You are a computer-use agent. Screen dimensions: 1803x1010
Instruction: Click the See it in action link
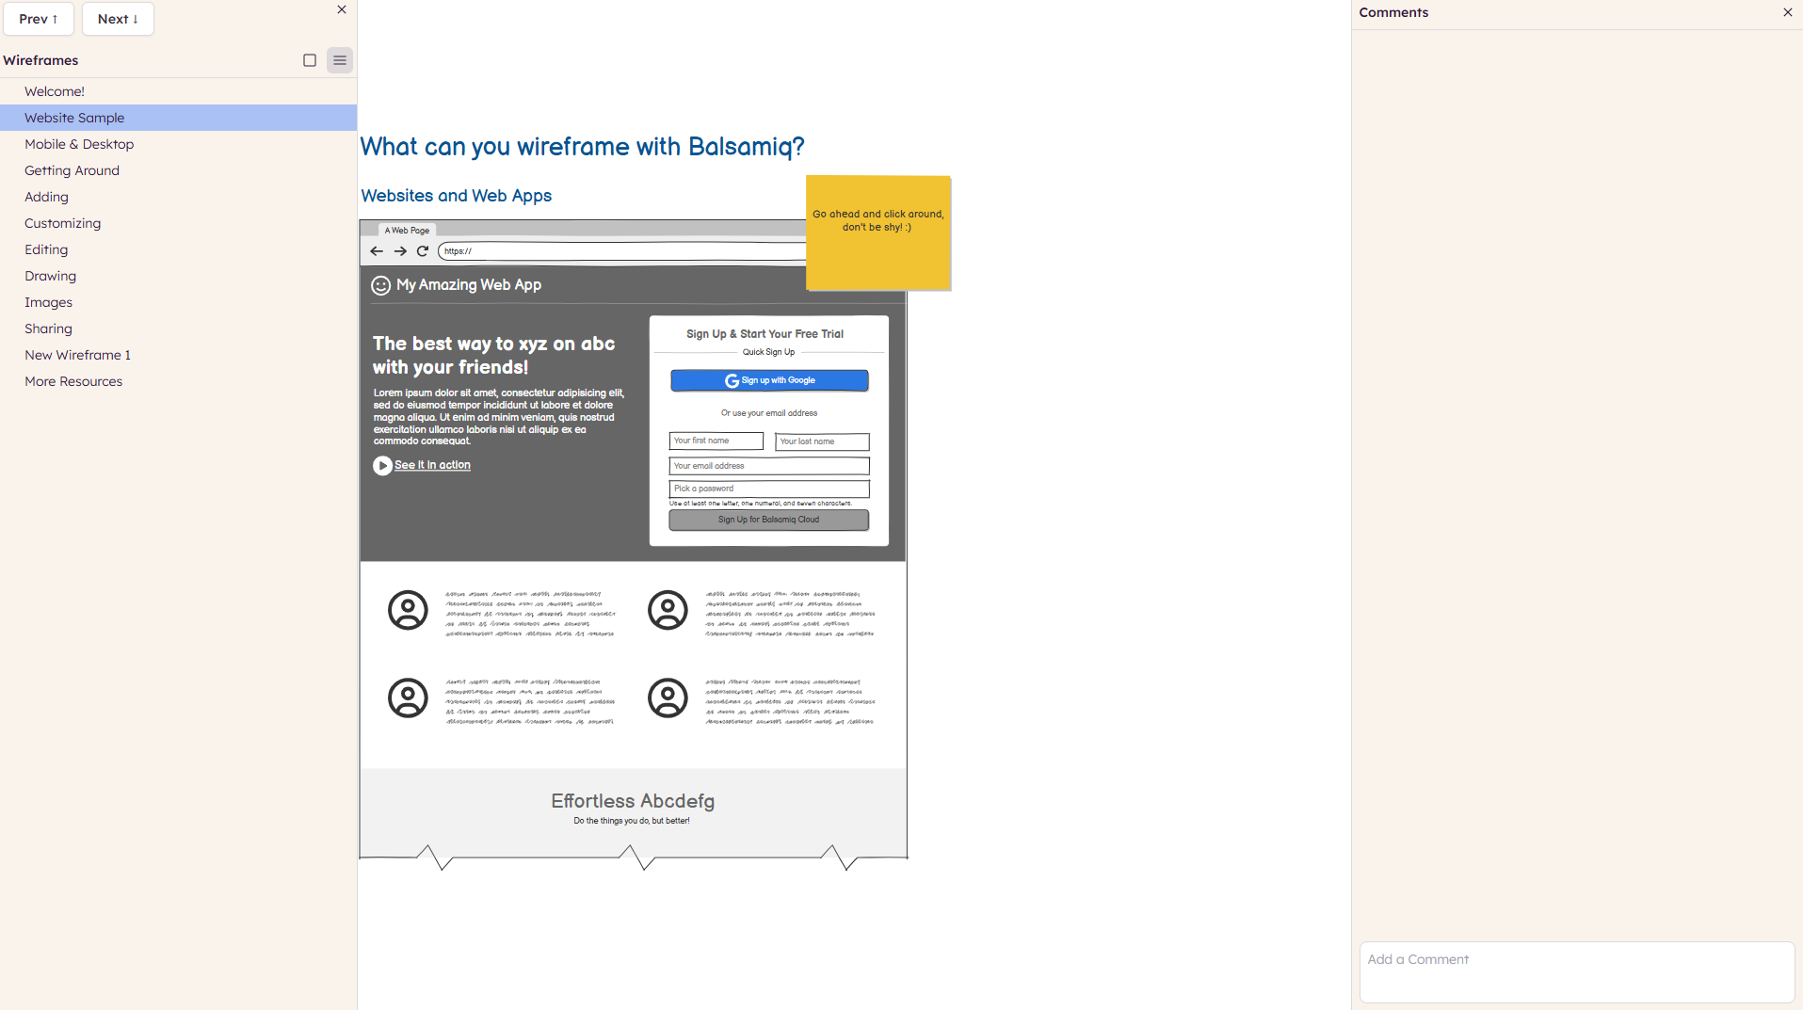pos(432,465)
